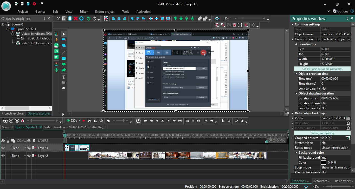Open the 43% zoom level dropdown
Viewport: 355px width, 189px height.
point(230,18)
